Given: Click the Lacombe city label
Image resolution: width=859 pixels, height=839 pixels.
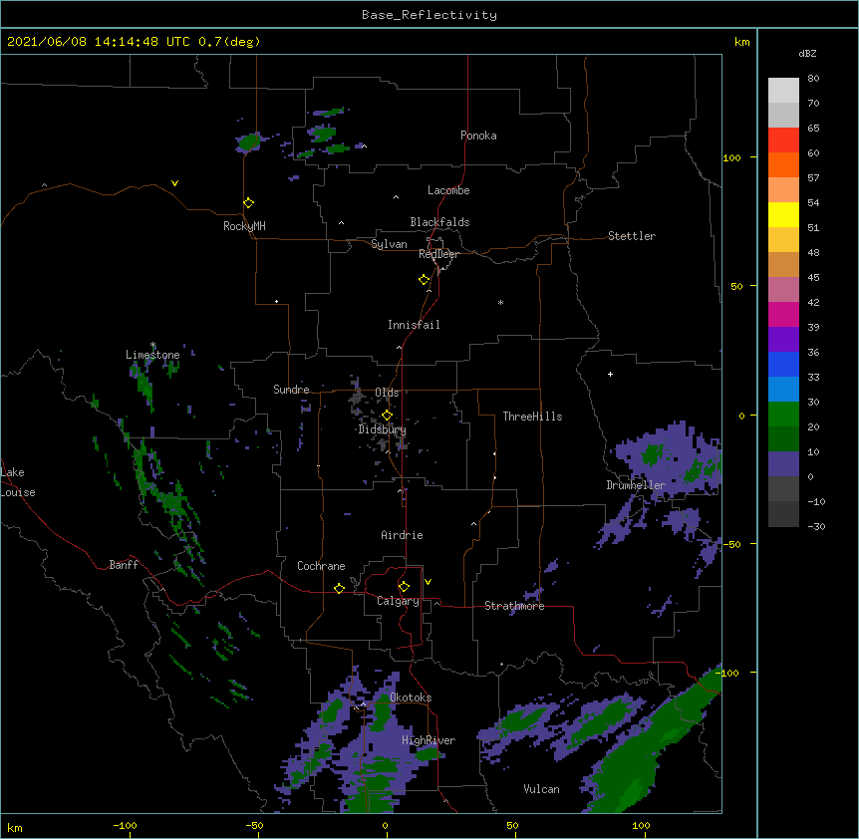Looking at the screenshot, I should pos(448,190).
